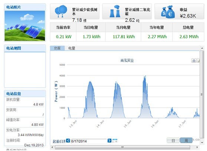Click the 总电量 column header
This screenshot has width=207, height=151.
click(188, 27)
